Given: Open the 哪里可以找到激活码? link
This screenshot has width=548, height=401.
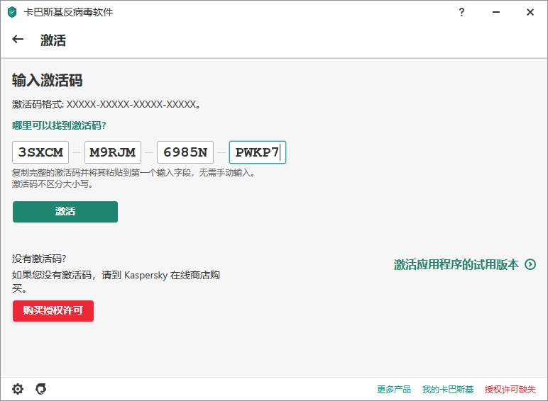Looking at the screenshot, I should (x=59, y=125).
